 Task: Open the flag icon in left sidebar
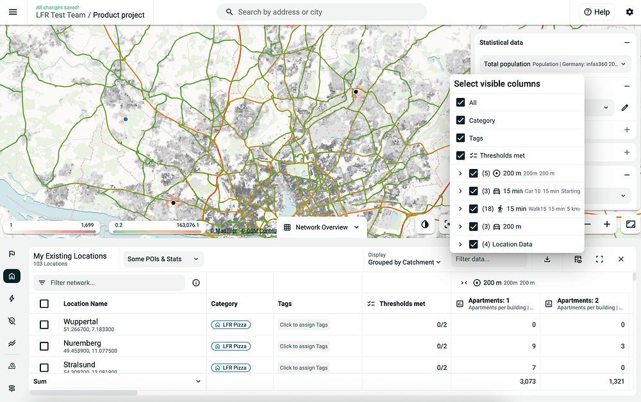(x=12, y=254)
